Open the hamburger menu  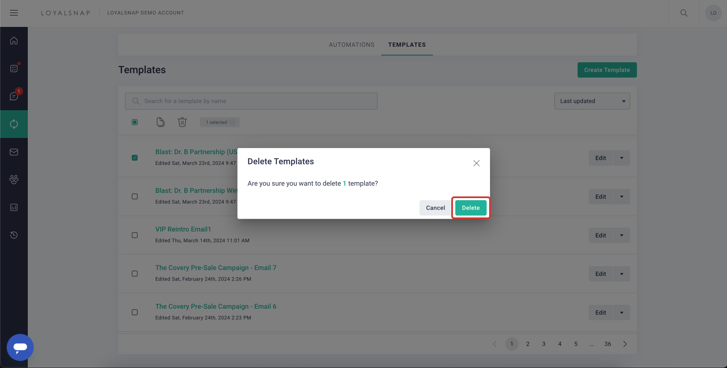pyautogui.click(x=14, y=13)
